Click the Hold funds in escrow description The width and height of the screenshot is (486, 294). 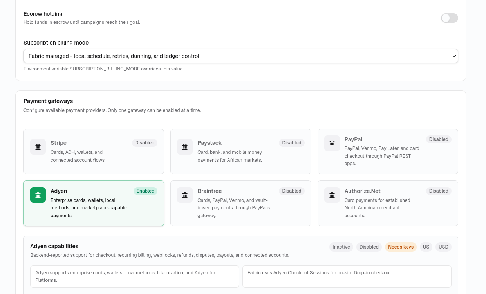(82, 22)
